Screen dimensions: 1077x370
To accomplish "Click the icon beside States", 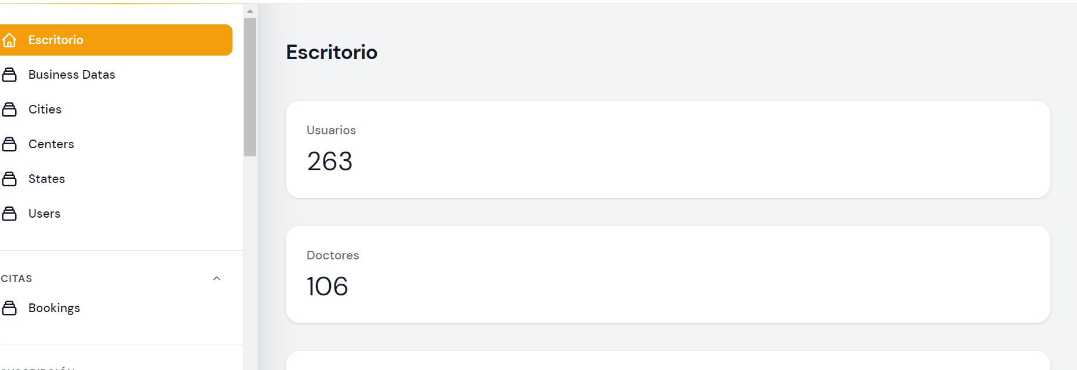I will (x=9, y=179).
